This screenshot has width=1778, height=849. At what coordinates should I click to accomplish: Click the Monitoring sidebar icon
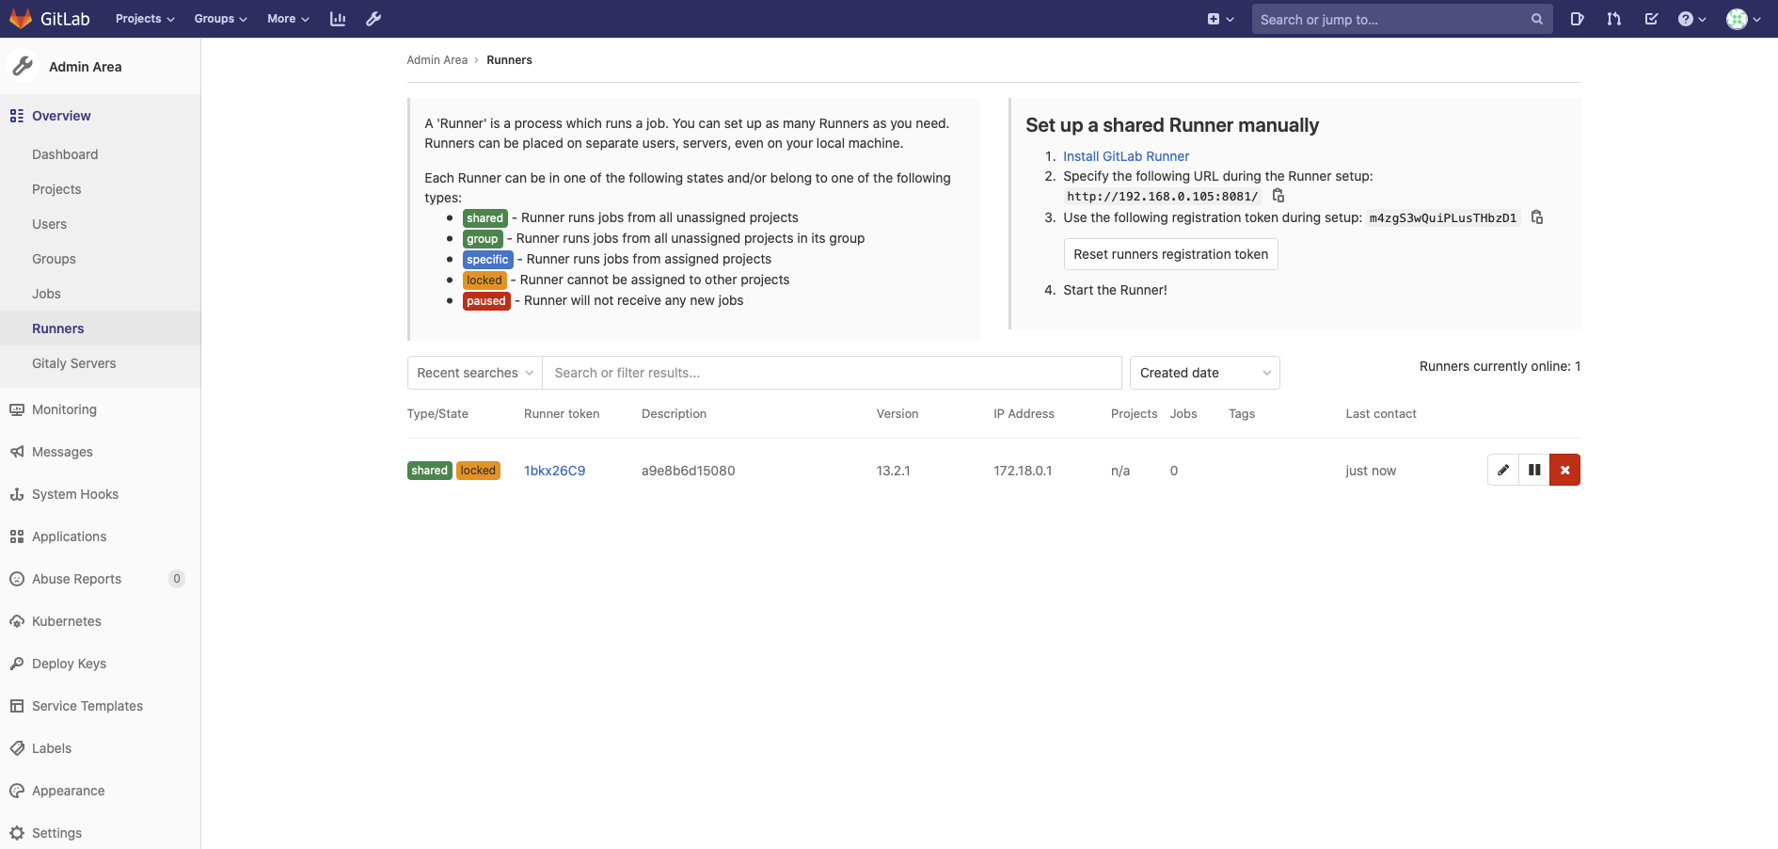[17, 409]
